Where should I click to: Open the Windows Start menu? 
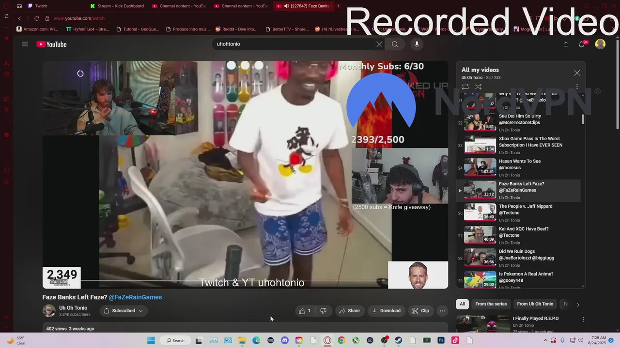(x=151, y=340)
